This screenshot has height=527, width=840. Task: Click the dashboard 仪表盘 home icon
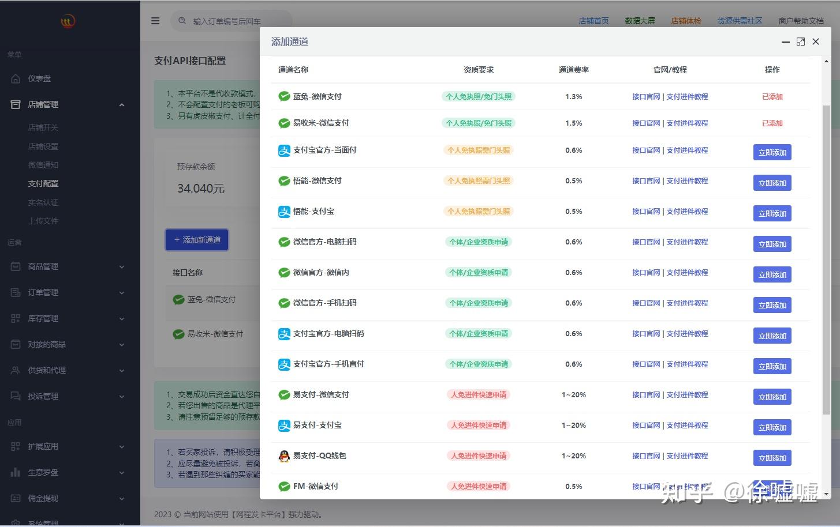16,78
